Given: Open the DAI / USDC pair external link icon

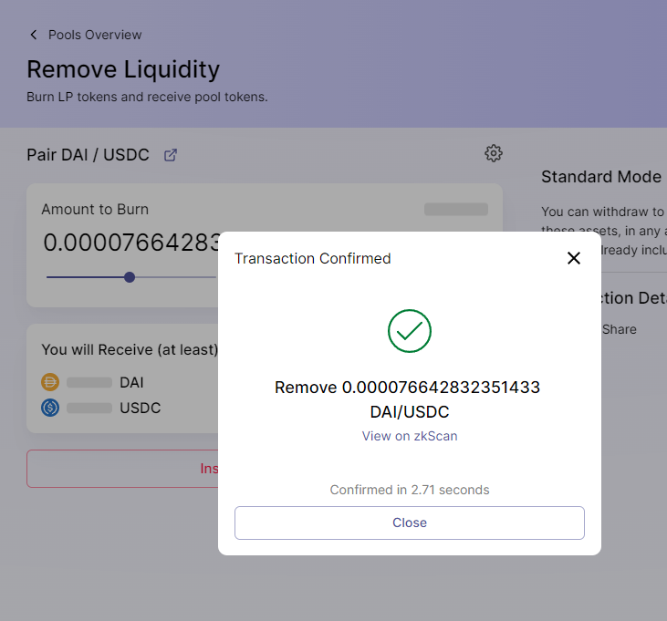Looking at the screenshot, I should (x=171, y=155).
